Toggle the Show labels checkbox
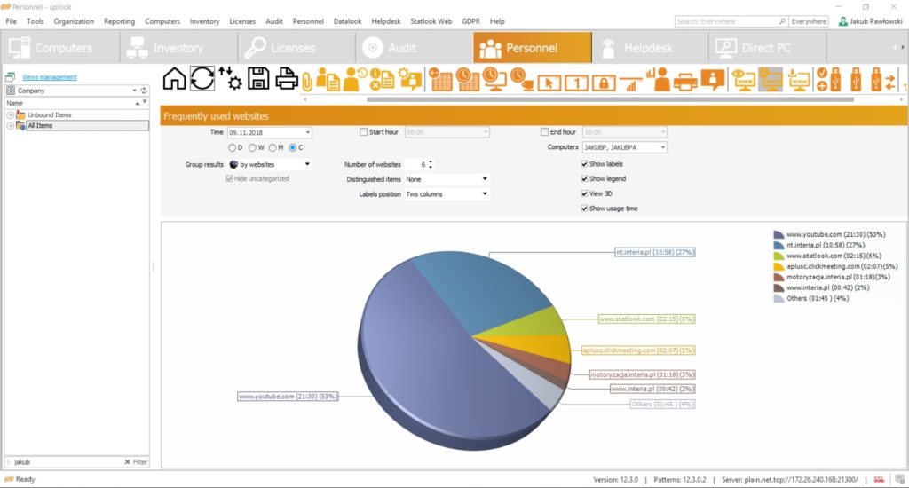The image size is (909, 488). pos(584,164)
